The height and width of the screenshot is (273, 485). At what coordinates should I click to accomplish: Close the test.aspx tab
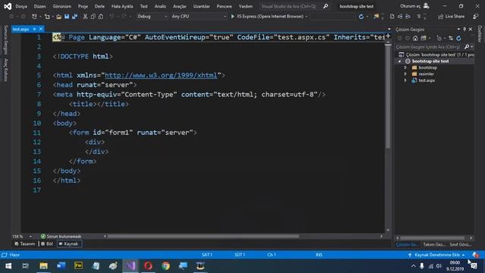41,29
